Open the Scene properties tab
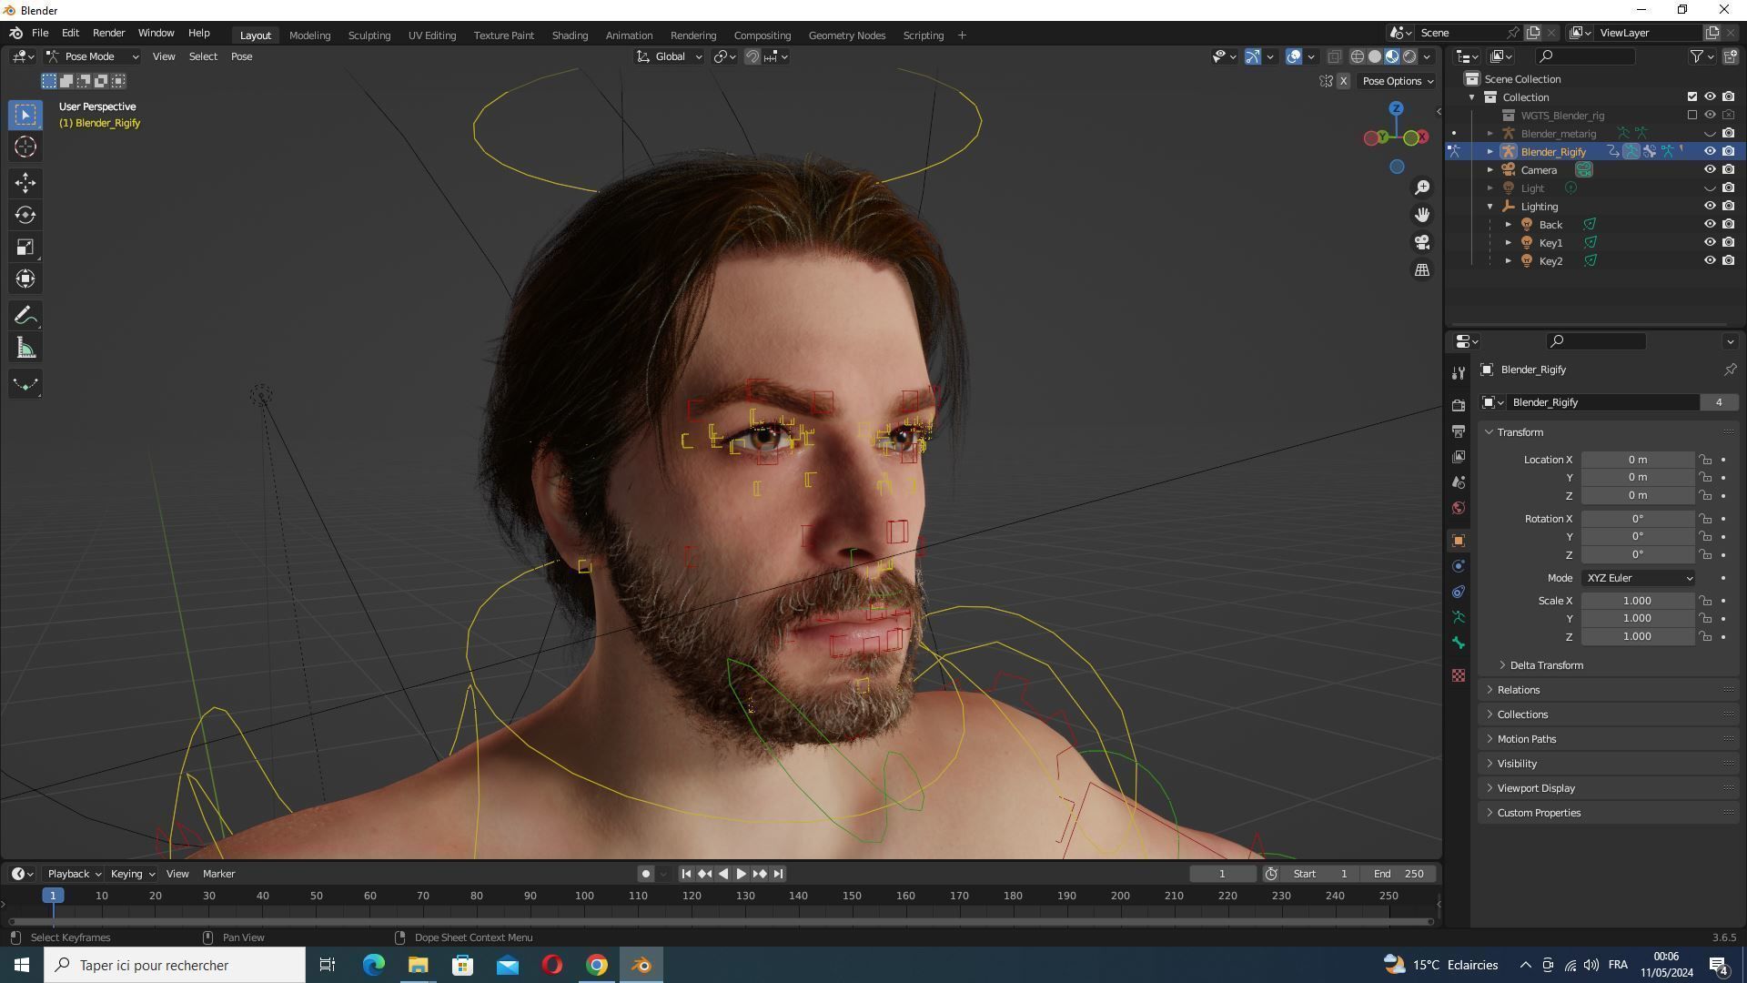This screenshot has height=983, width=1747. tap(1459, 482)
